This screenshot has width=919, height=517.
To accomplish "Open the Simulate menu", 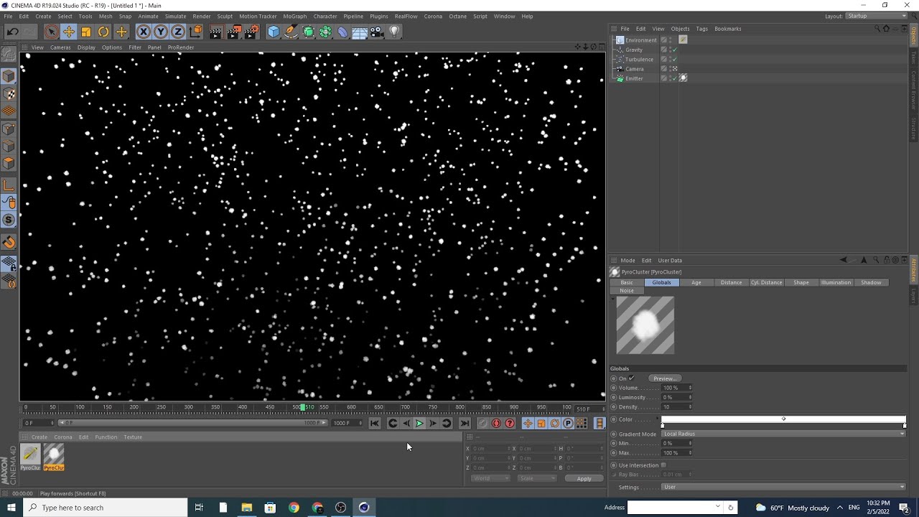I will [175, 16].
